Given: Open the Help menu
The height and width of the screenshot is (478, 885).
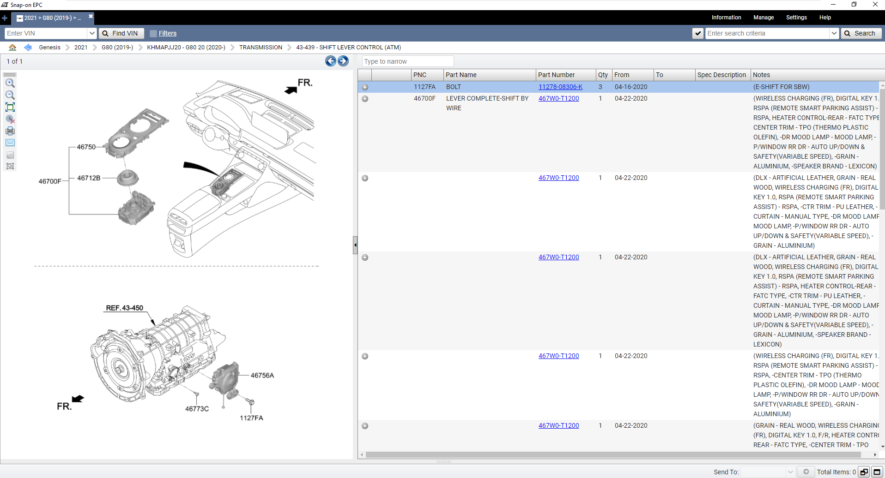Looking at the screenshot, I should [825, 18].
